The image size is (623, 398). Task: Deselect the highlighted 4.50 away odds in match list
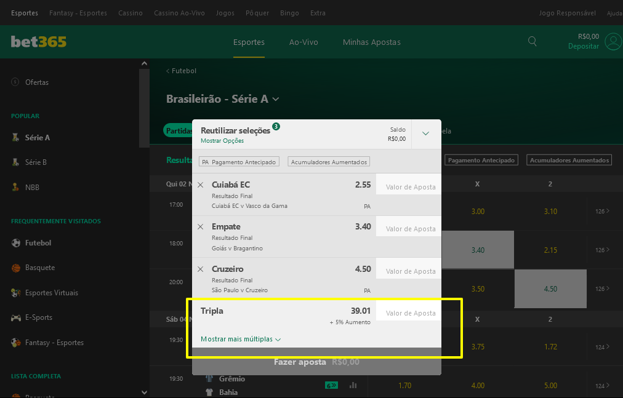pyautogui.click(x=550, y=289)
